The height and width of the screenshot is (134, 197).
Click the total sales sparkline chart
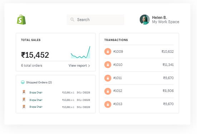80,52
